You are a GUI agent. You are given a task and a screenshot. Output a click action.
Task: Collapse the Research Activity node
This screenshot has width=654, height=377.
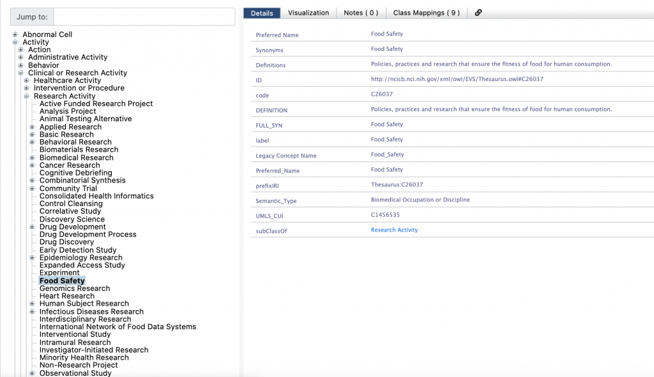point(27,96)
